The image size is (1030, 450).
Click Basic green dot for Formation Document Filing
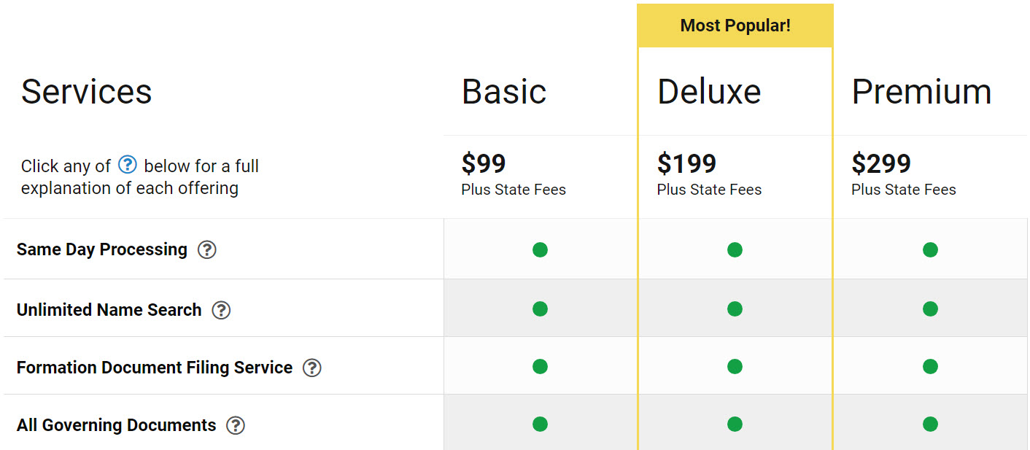540,366
